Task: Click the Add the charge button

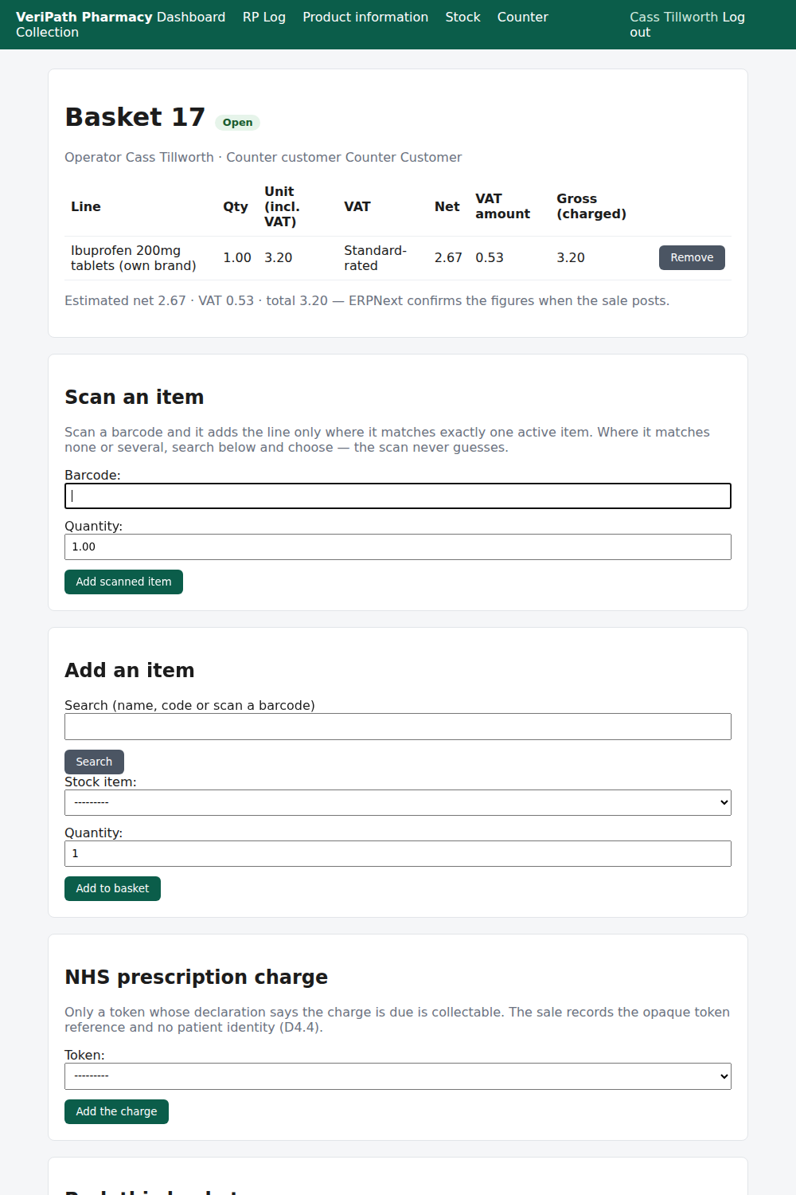Action: [116, 1111]
